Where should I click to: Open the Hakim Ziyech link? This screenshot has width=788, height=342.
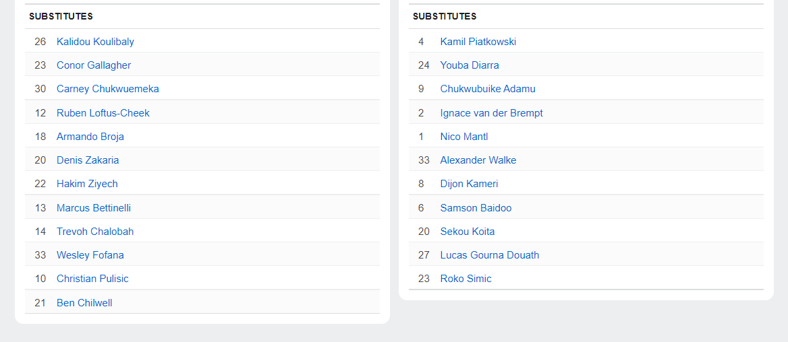(87, 184)
